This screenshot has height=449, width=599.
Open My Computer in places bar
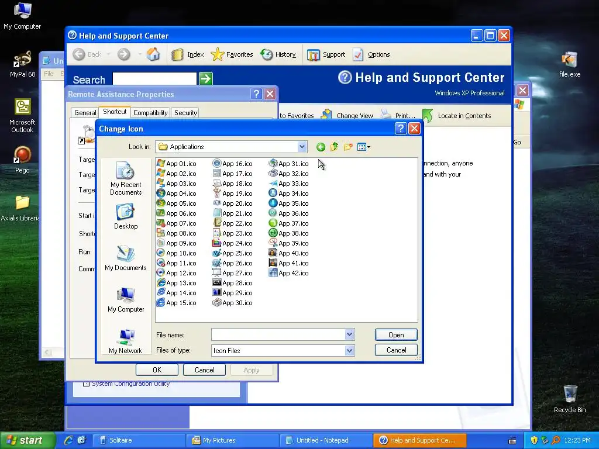pos(126,300)
